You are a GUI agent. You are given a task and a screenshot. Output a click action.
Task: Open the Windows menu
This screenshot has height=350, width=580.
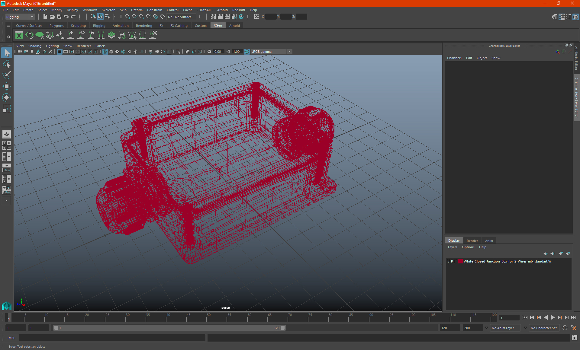pos(90,10)
